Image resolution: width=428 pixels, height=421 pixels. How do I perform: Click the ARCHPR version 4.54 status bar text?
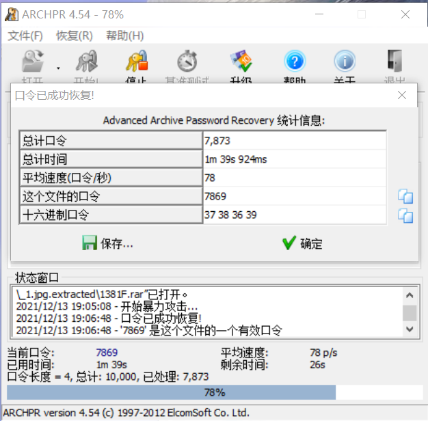click(126, 413)
